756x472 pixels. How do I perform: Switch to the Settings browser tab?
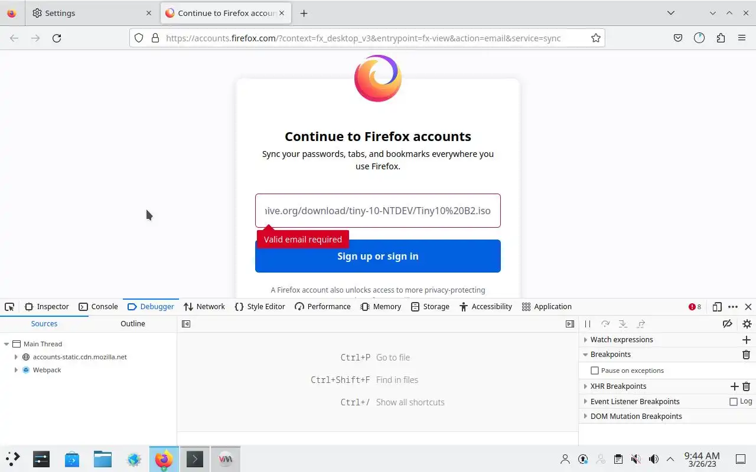coord(92,13)
